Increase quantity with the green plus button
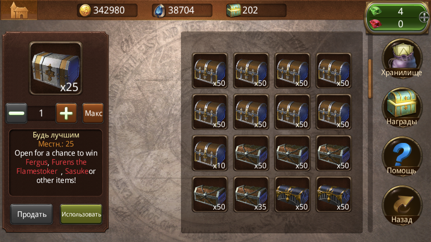This screenshot has height=242, width=431. pos(66,113)
